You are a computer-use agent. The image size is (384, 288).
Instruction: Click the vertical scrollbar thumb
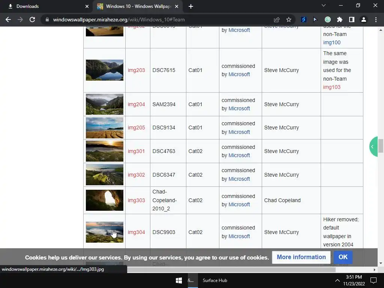coord(381,146)
